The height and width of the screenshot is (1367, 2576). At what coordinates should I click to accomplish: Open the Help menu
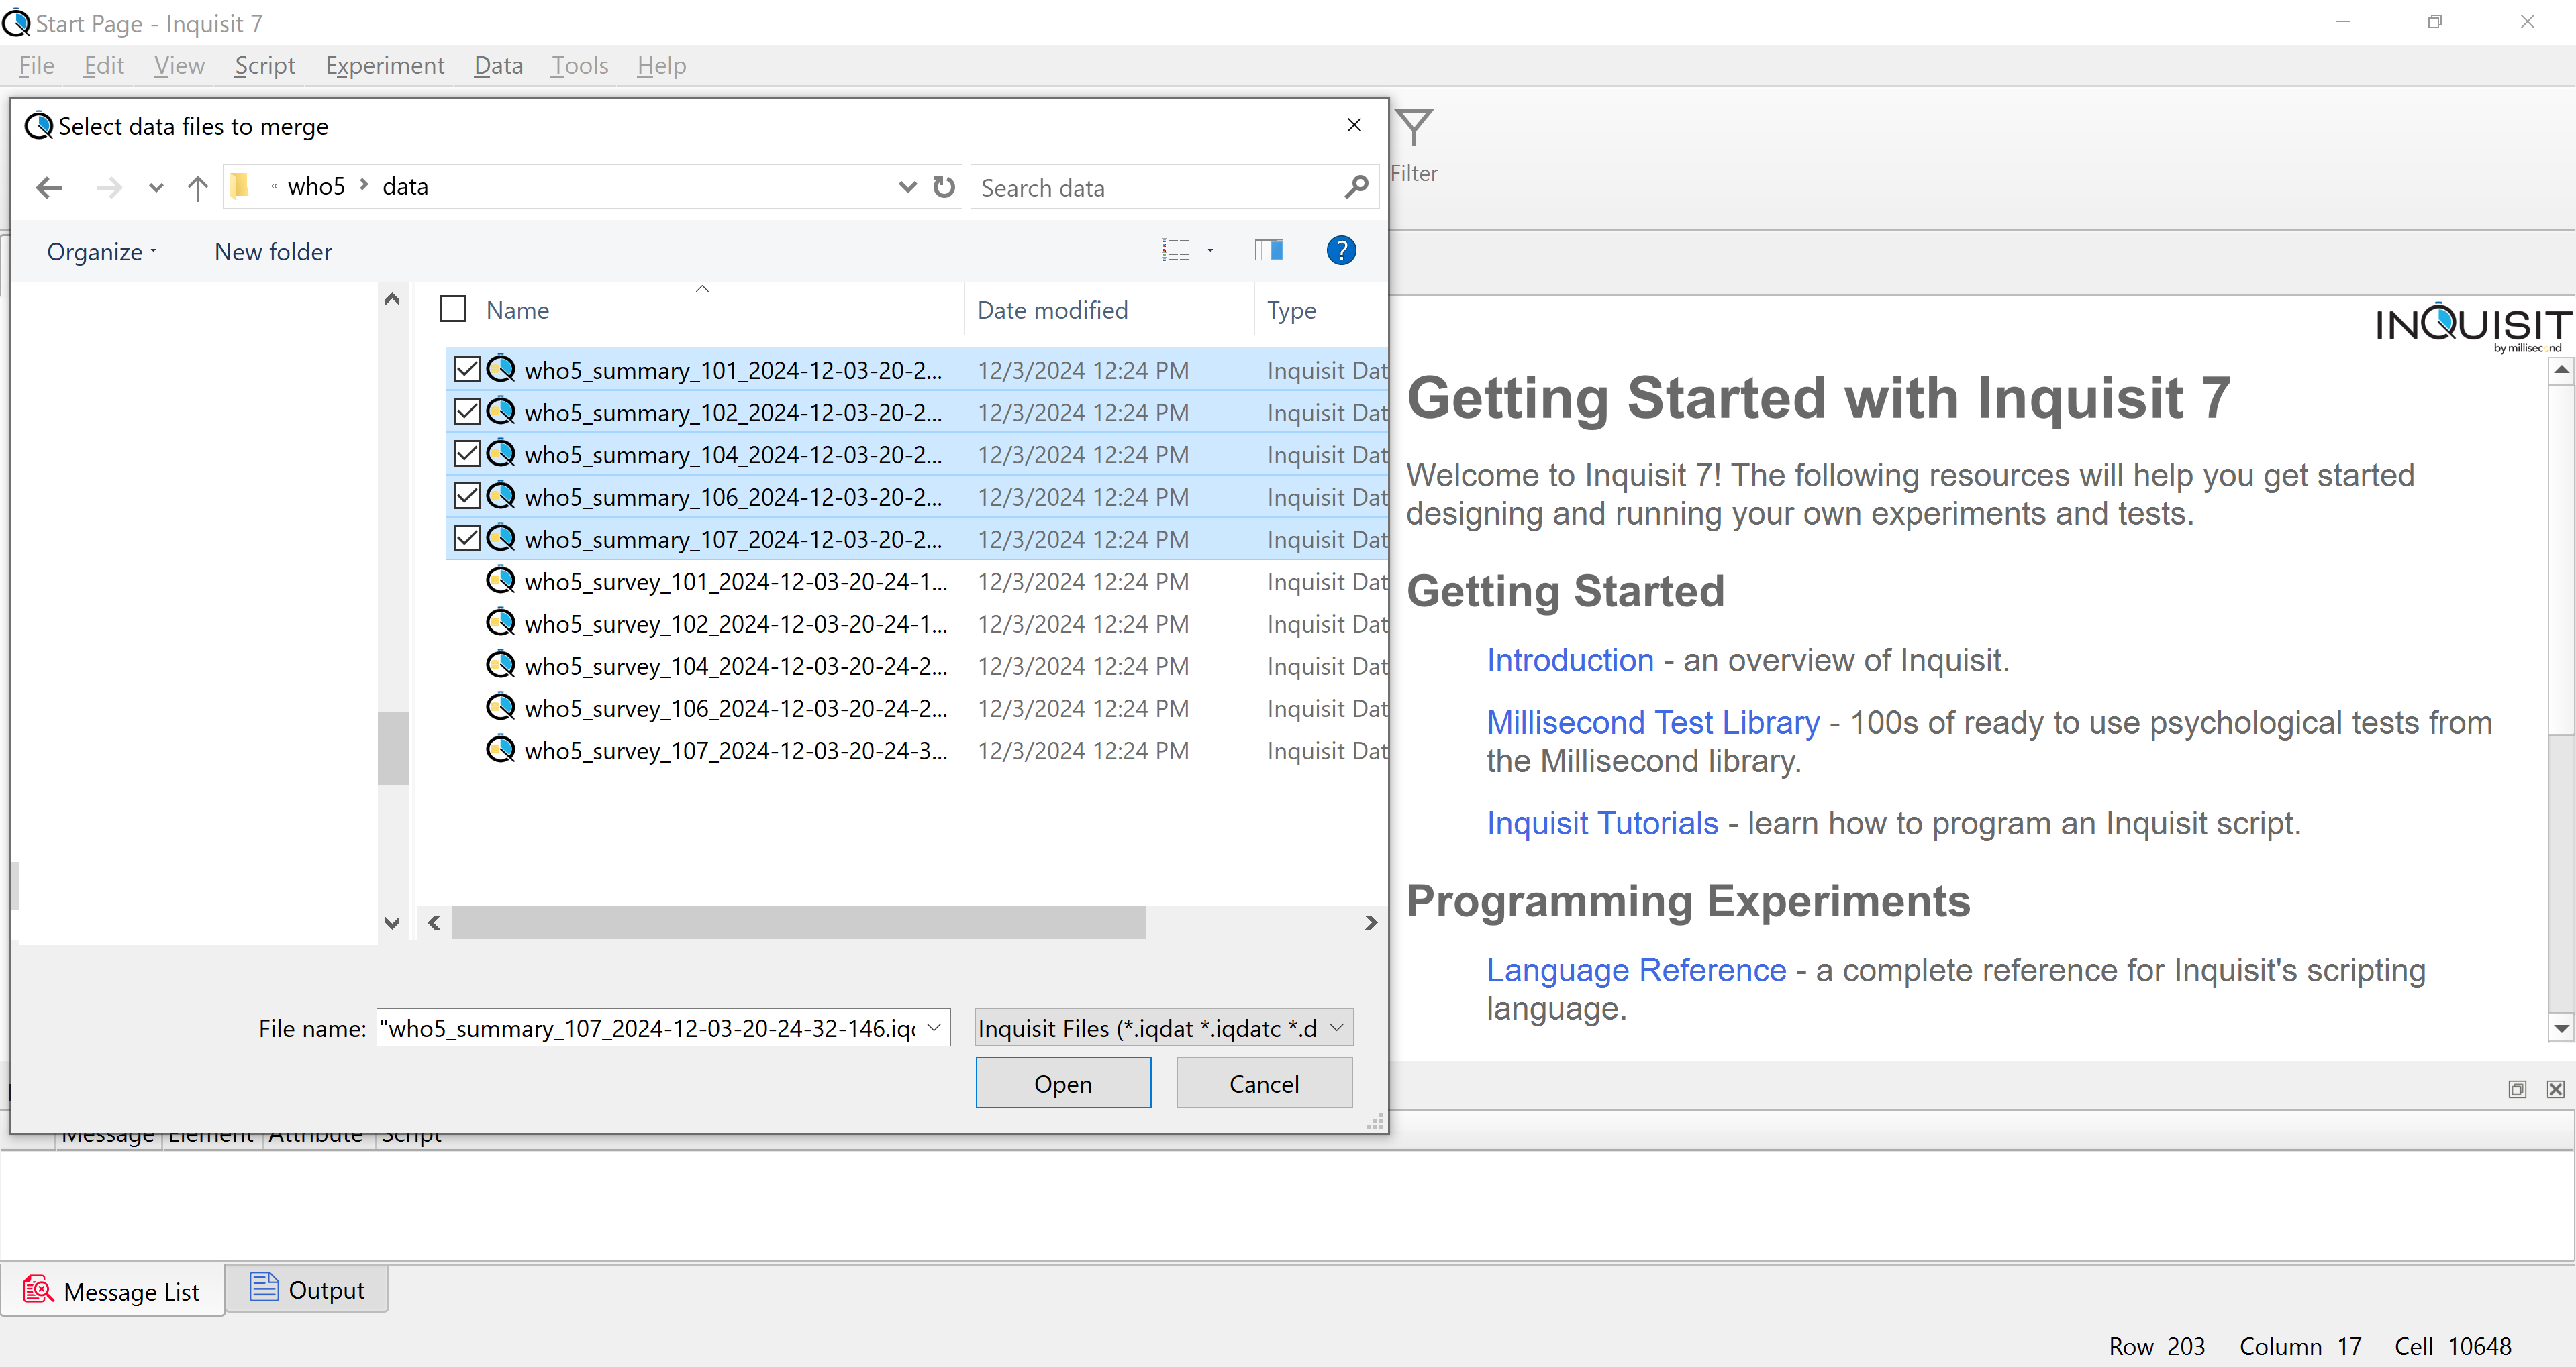661,66
